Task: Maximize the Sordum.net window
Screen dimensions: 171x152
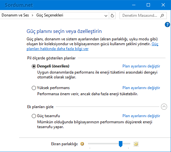Action: coord(148,5)
